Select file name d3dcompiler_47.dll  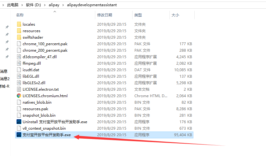(40, 57)
